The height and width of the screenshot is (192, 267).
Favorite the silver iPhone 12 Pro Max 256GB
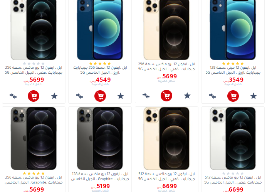pos(54,96)
